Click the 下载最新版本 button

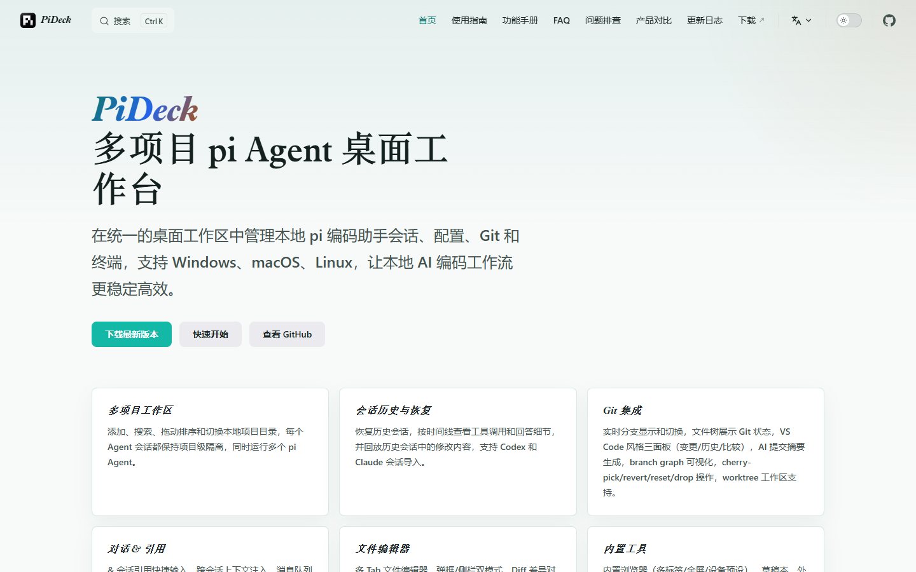coord(132,334)
